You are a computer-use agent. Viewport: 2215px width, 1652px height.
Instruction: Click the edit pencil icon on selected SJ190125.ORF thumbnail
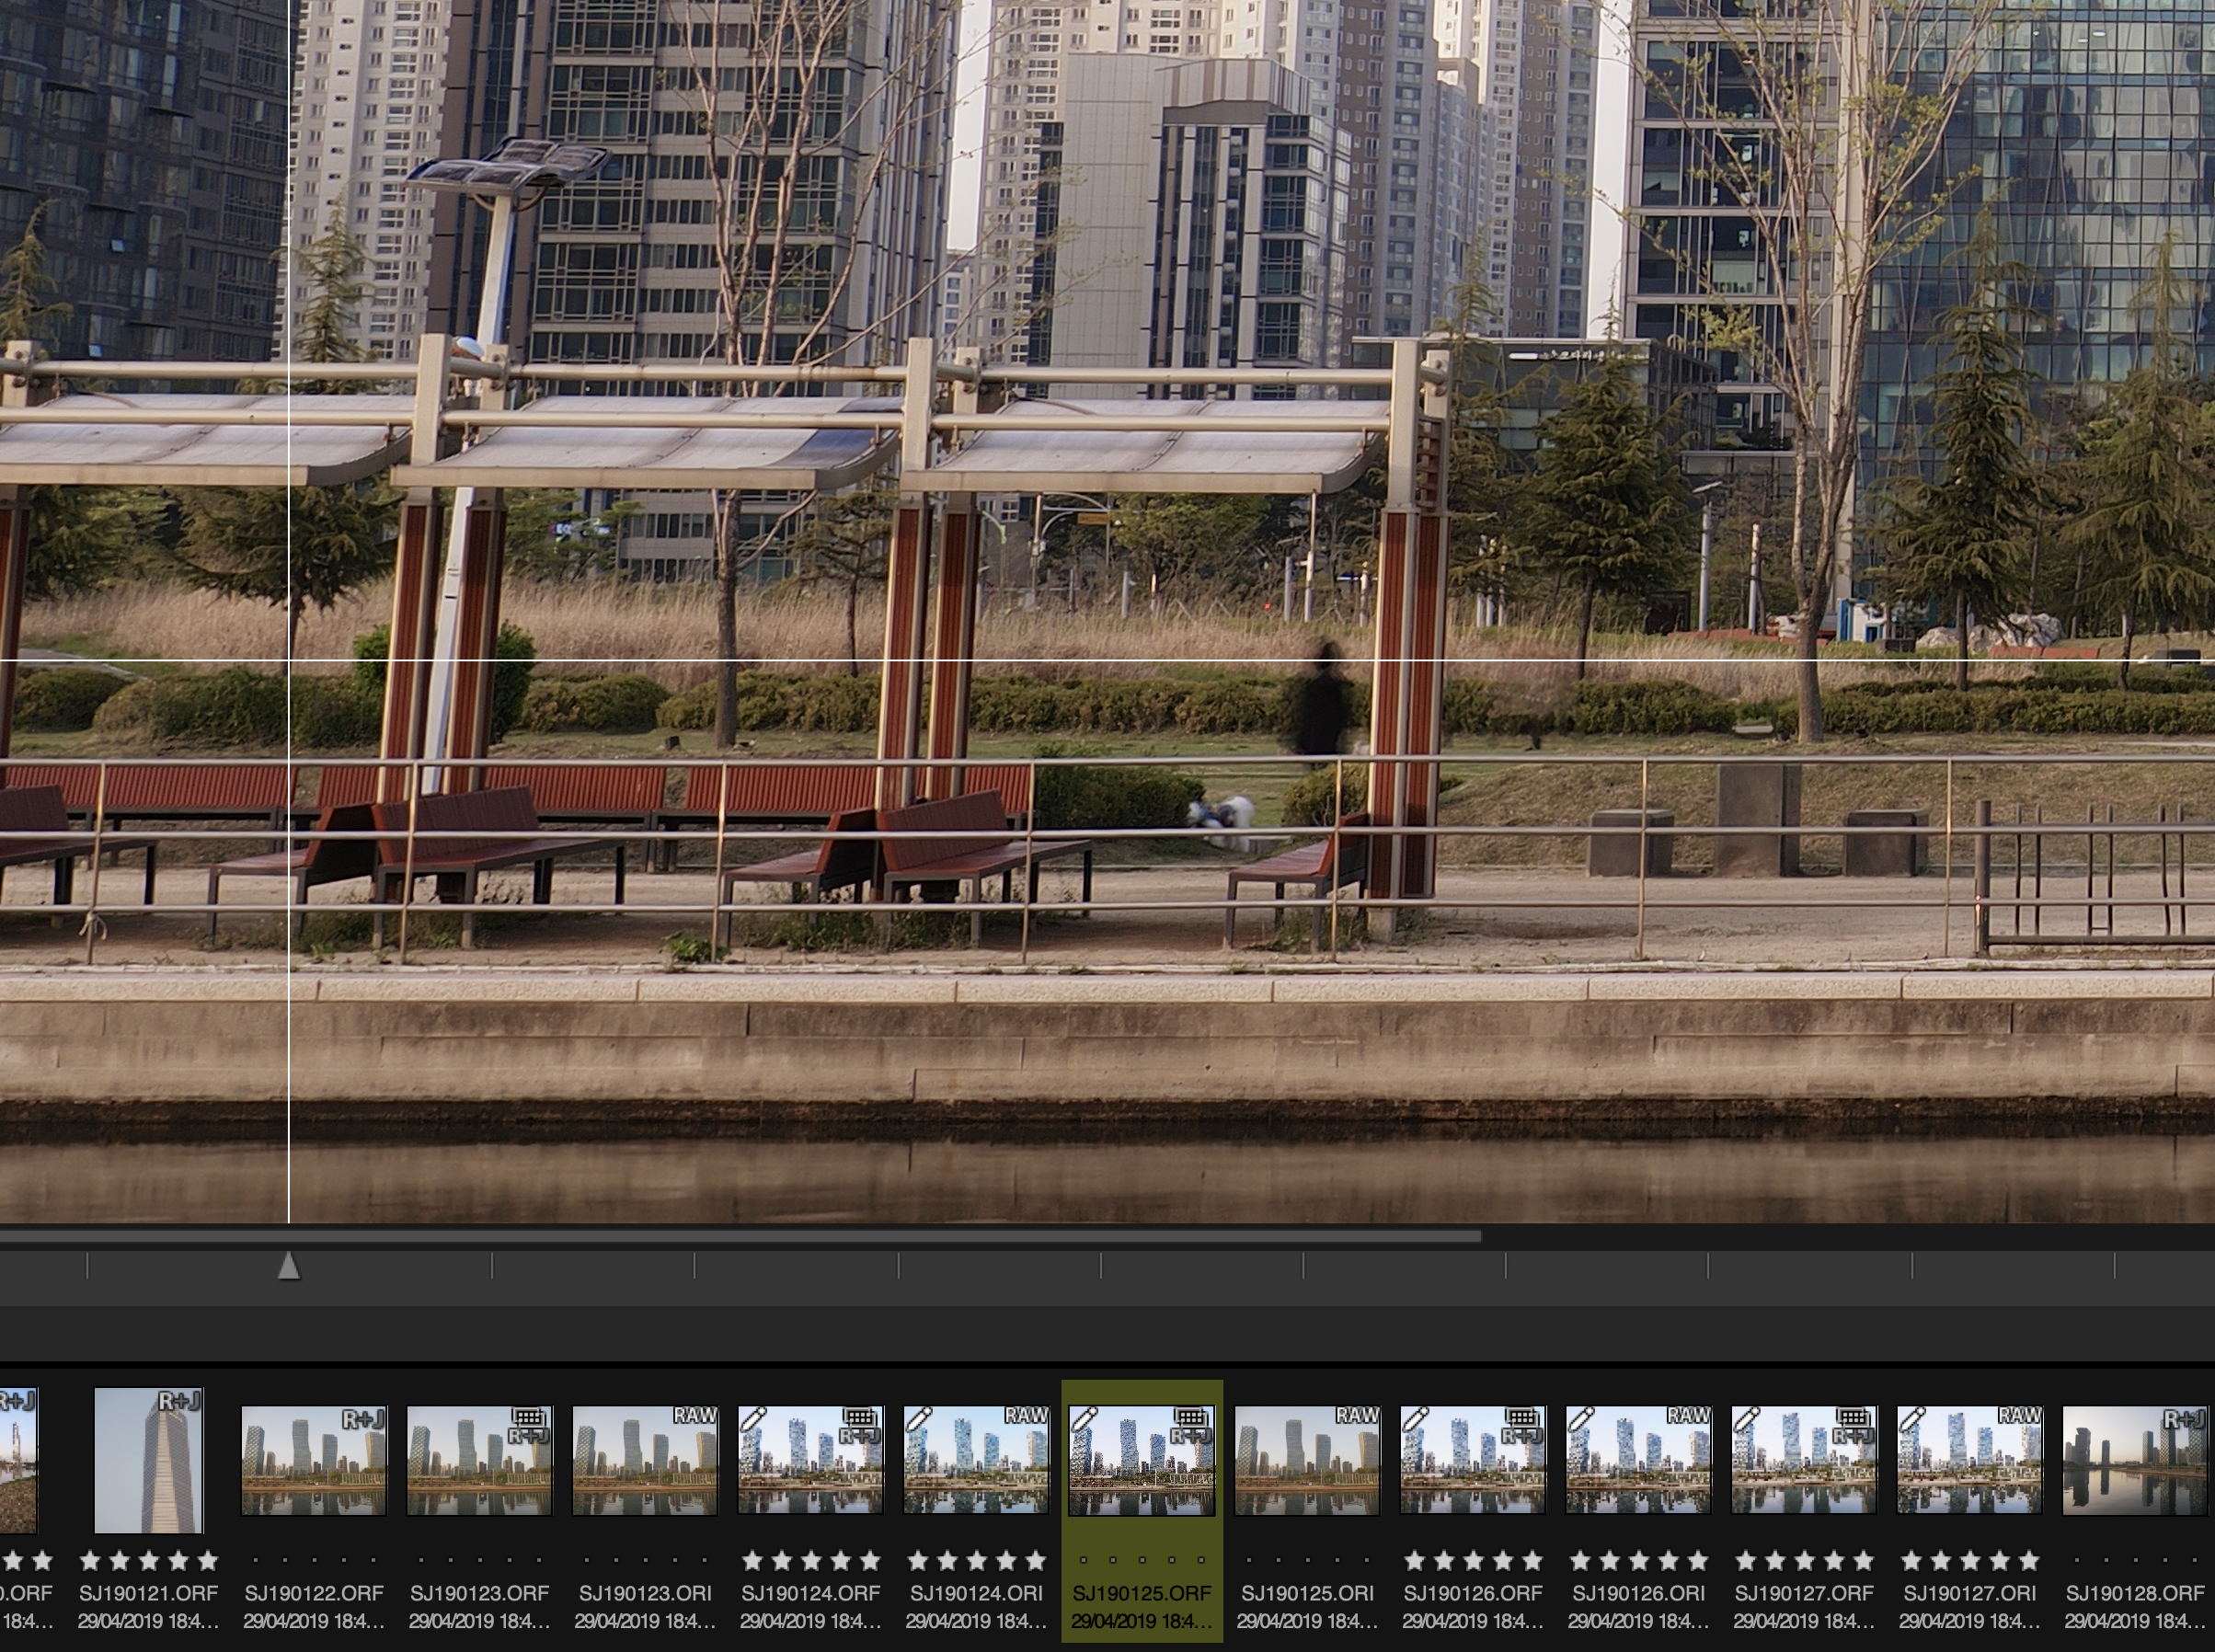tap(1083, 1418)
